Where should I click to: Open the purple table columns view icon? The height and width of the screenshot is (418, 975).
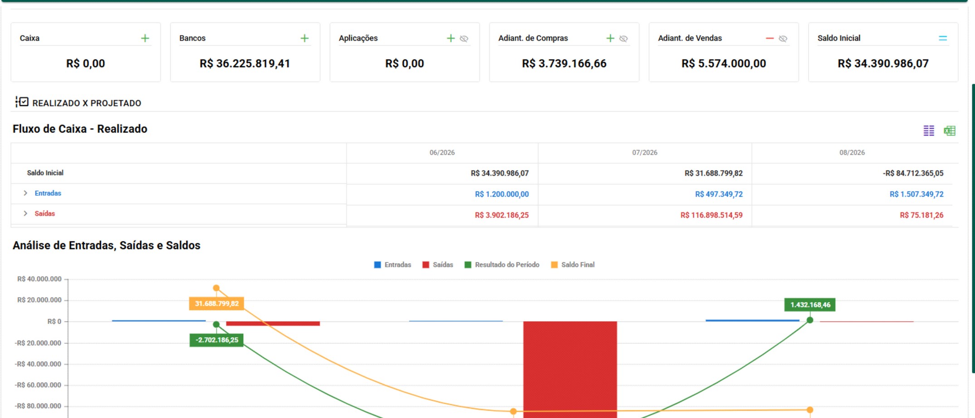(929, 131)
